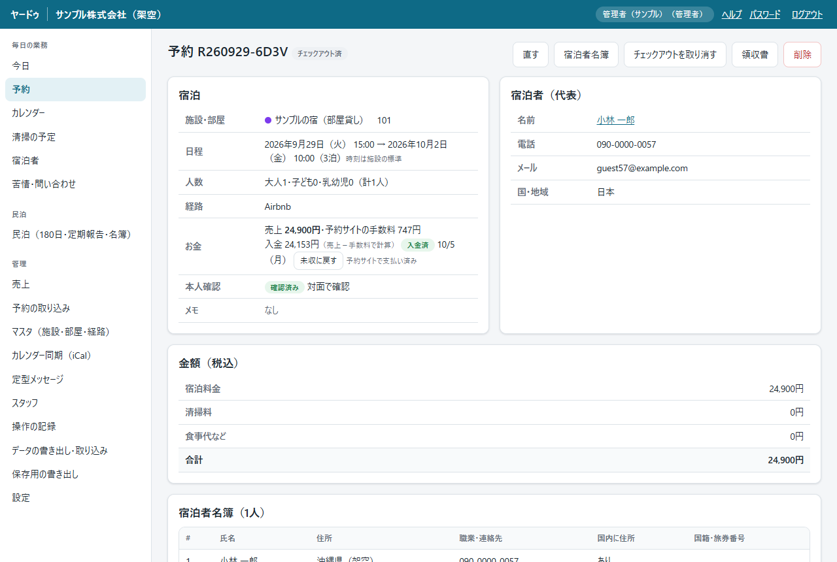Open 民泊（180日・定期報告・名簿）
Viewport: 837px width, 562px height.
[x=75, y=234]
